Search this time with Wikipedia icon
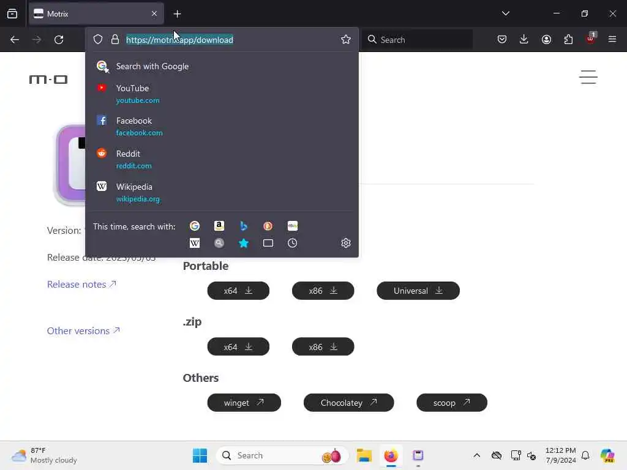Image resolution: width=627 pixels, height=470 pixels. point(195,243)
